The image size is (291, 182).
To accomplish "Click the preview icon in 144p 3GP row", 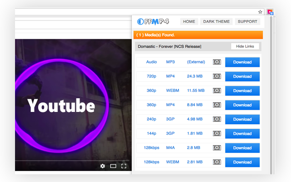I will pos(217,133).
